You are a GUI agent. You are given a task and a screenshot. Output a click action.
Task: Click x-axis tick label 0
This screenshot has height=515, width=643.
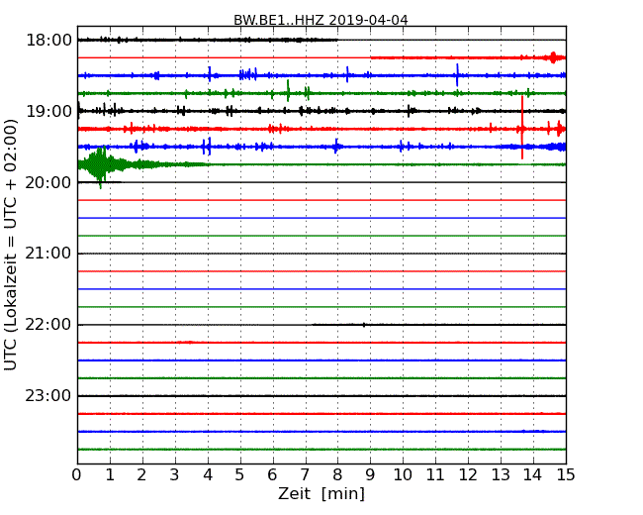pyautogui.click(x=77, y=474)
